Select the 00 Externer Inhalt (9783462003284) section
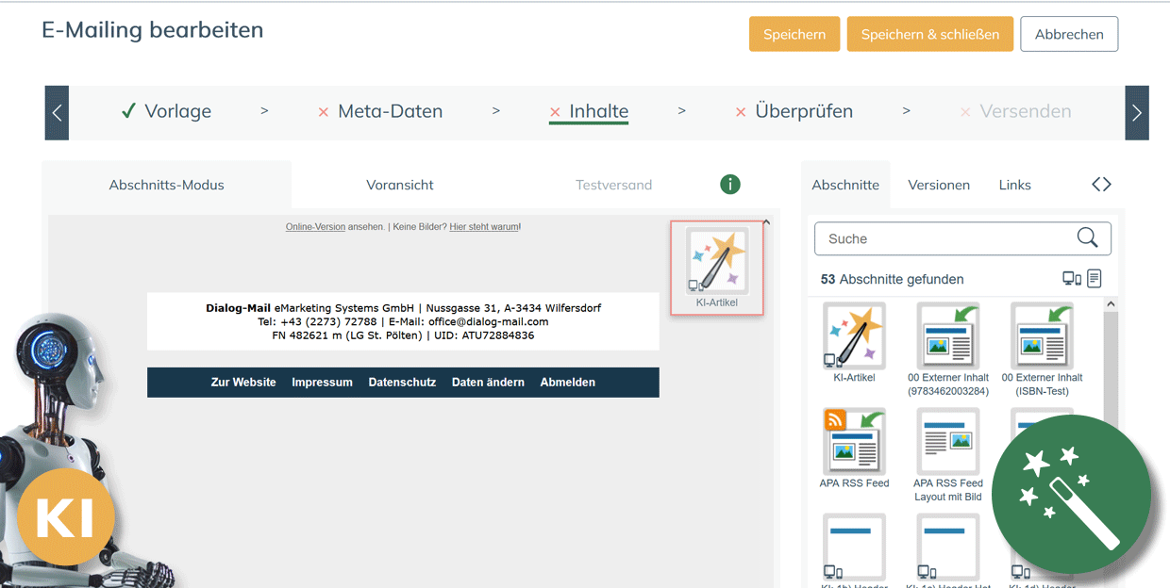Viewport: 1170px width, 588px height. (x=948, y=336)
